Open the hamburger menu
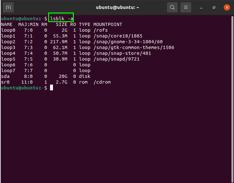This screenshot has height=183, width=234. (186, 7)
